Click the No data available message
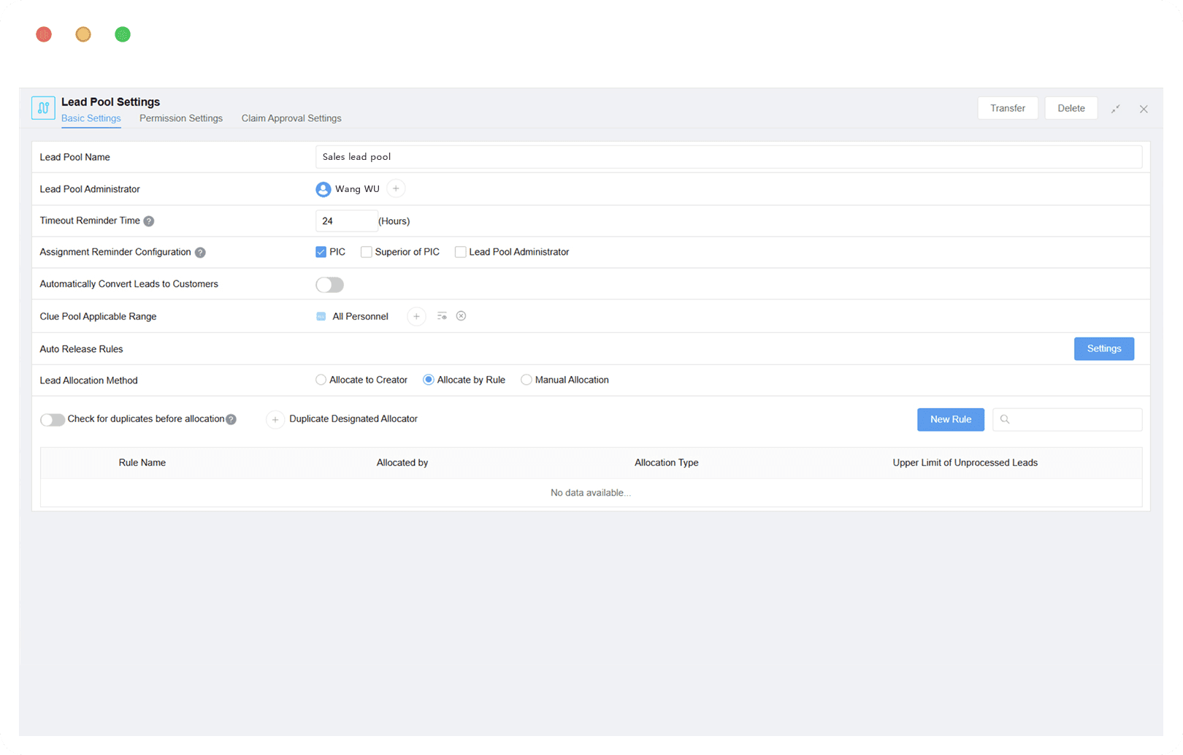The image size is (1183, 755). click(x=591, y=493)
